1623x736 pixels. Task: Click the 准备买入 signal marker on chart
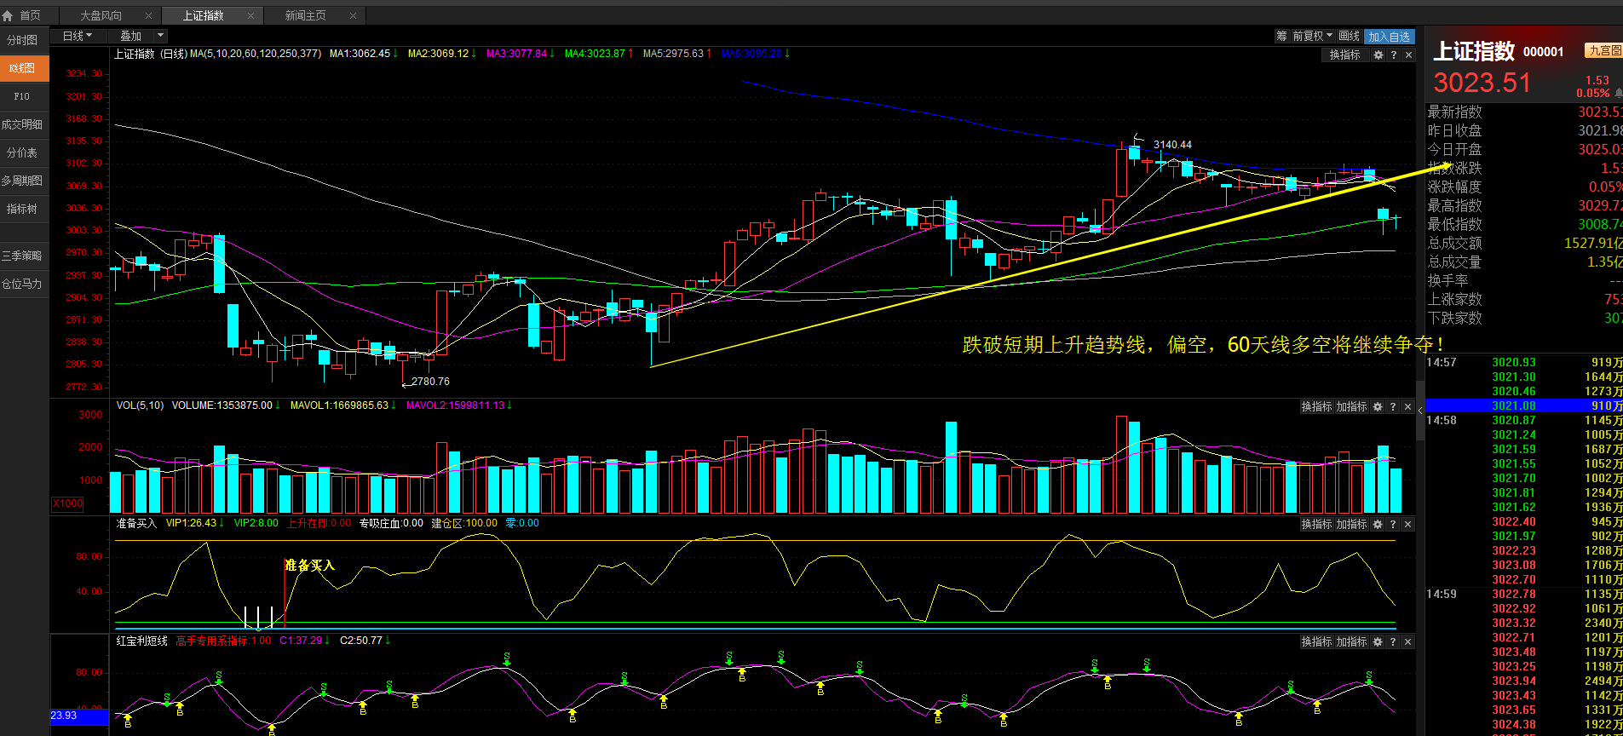(309, 566)
